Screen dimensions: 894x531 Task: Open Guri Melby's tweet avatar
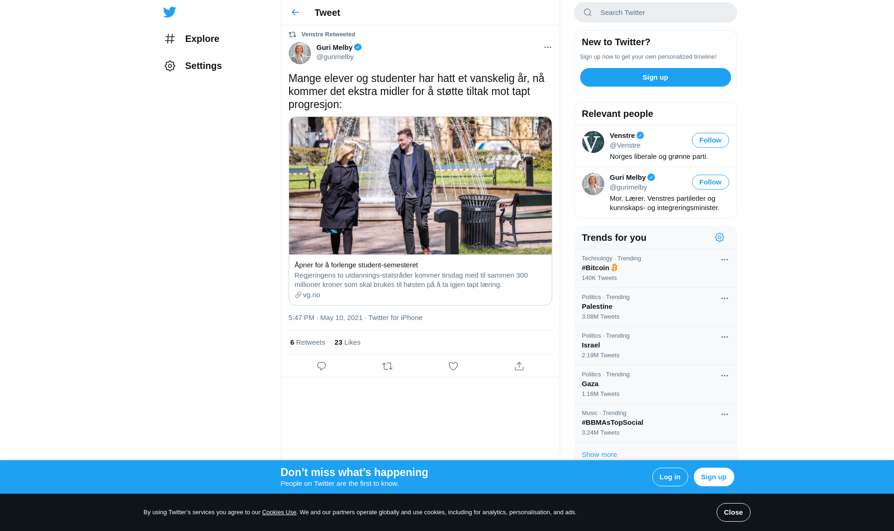[x=300, y=53]
